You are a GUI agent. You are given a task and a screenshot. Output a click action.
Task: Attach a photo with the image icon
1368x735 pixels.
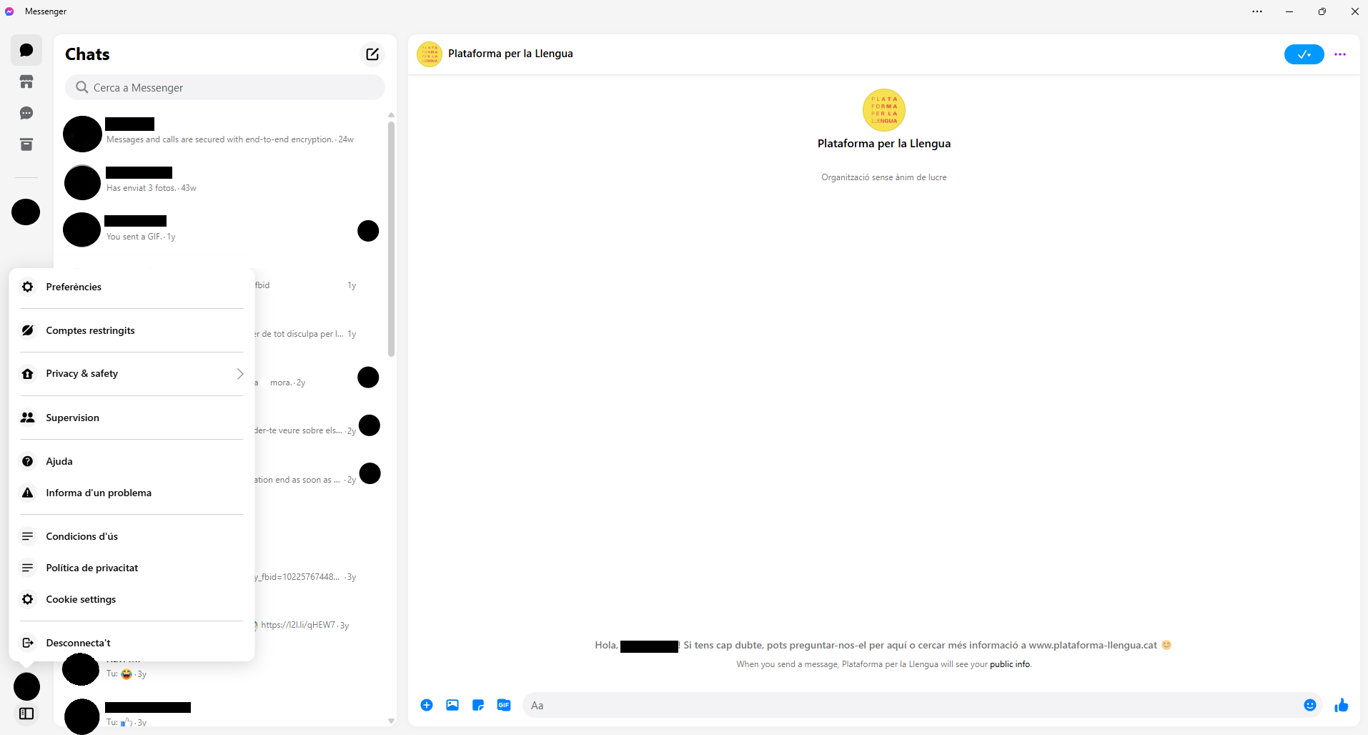452,705
